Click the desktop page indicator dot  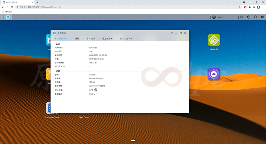(133, 140)
